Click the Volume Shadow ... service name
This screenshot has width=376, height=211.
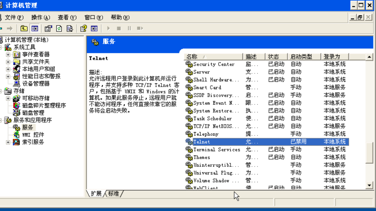216,181
